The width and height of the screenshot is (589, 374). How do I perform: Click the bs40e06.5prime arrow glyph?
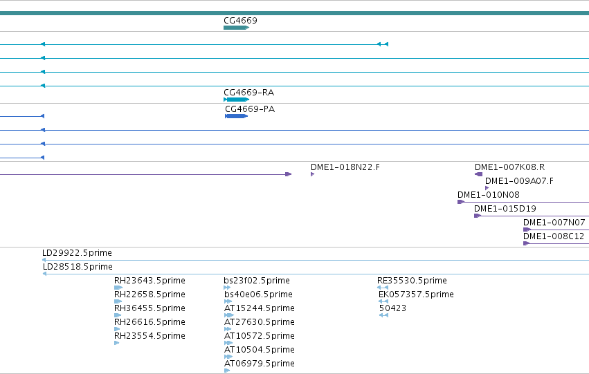coord(228,301)
